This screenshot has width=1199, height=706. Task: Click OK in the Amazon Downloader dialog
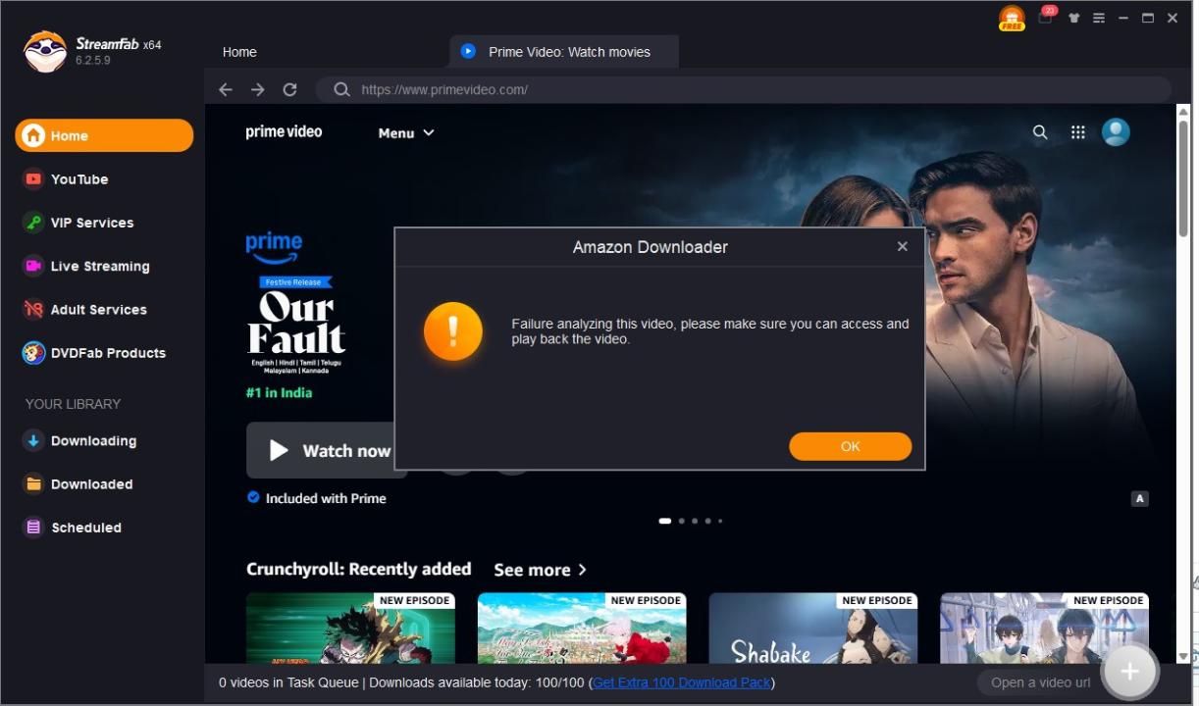click(x=850, y=446)
